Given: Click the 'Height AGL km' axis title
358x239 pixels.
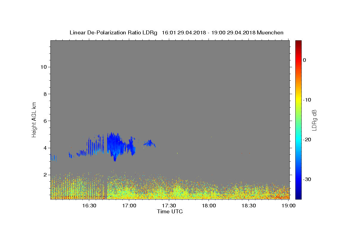Looking at the screenshot, I should (34, 119).
